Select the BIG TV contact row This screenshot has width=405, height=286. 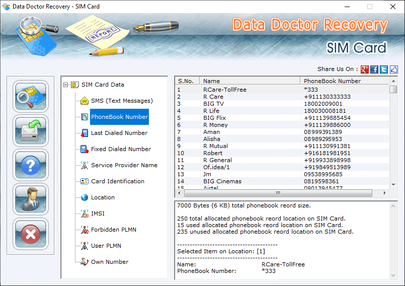[x=282, y=104]
